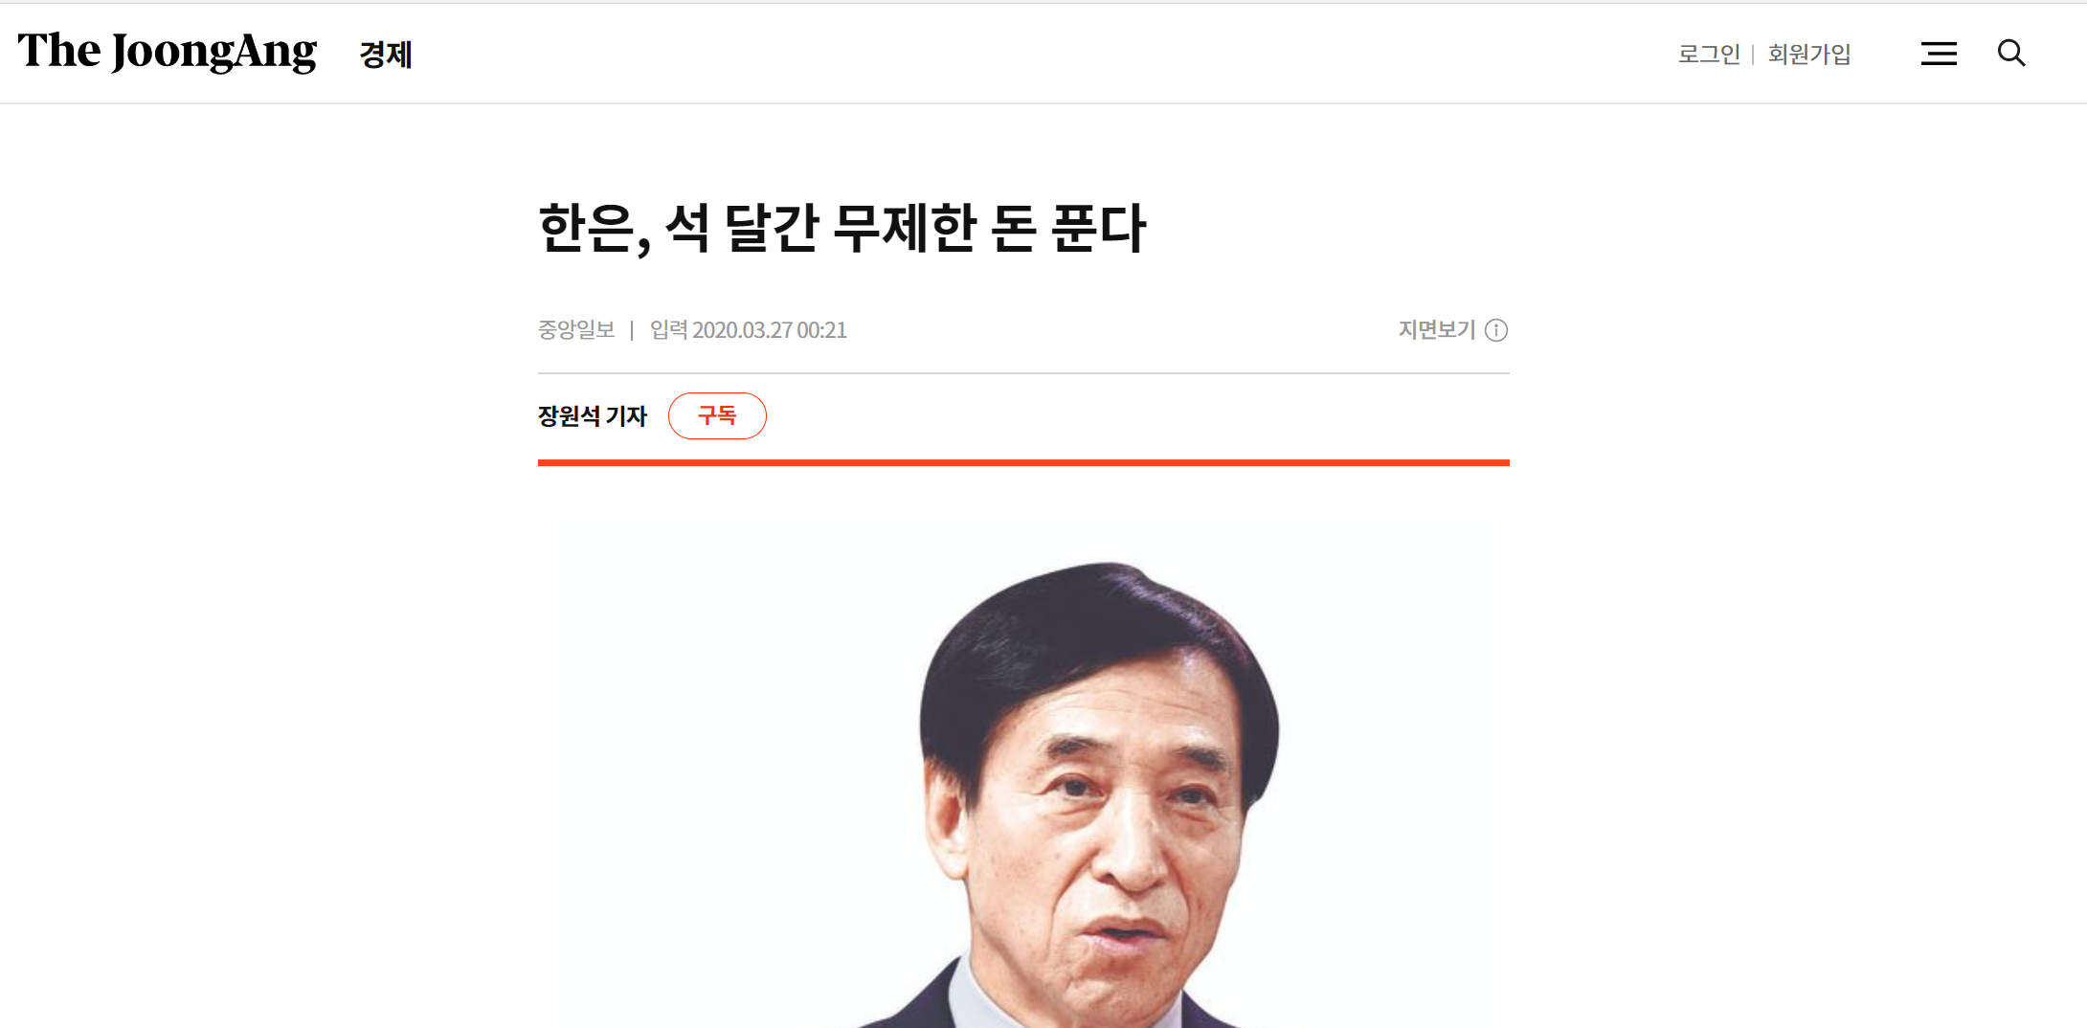Open search with the magnifier icon

pyautogui.click(x=2011, y=53)
